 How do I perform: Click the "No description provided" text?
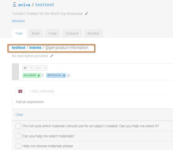(30, 56)
